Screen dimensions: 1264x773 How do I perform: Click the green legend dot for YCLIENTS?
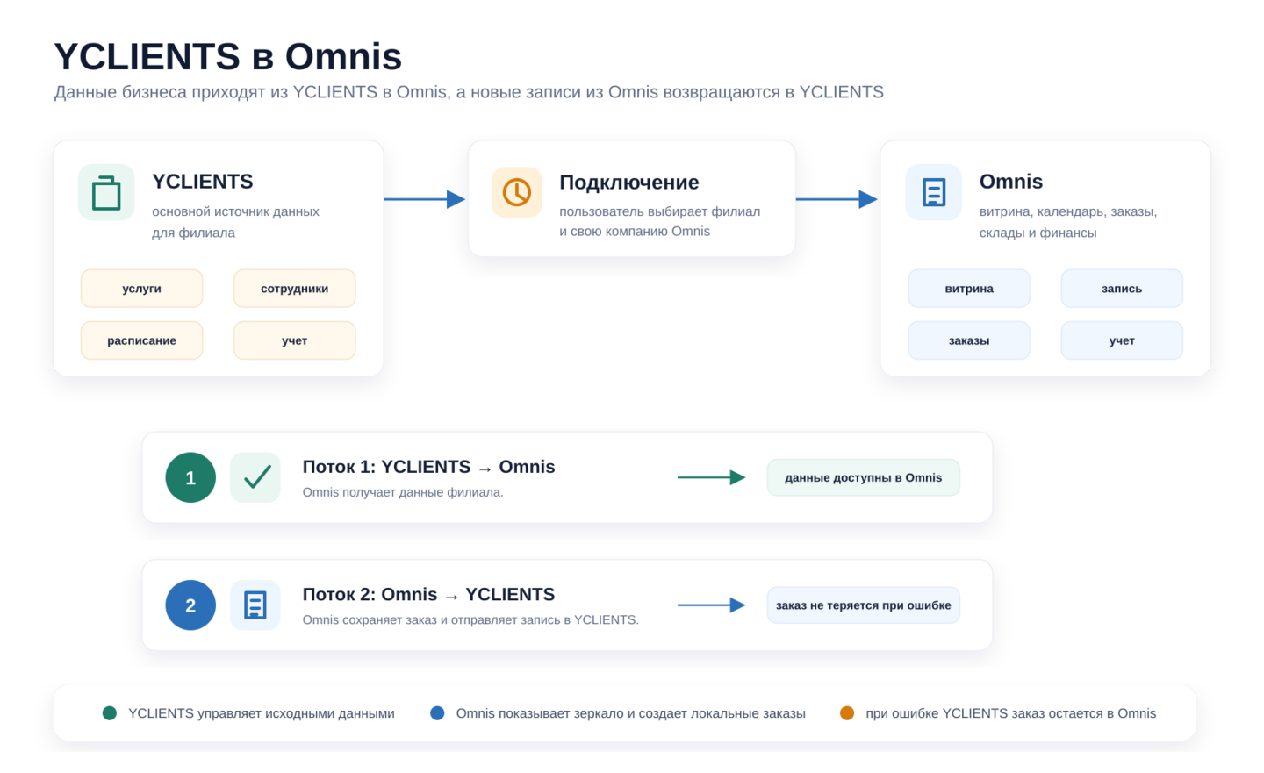pos(110,713)
